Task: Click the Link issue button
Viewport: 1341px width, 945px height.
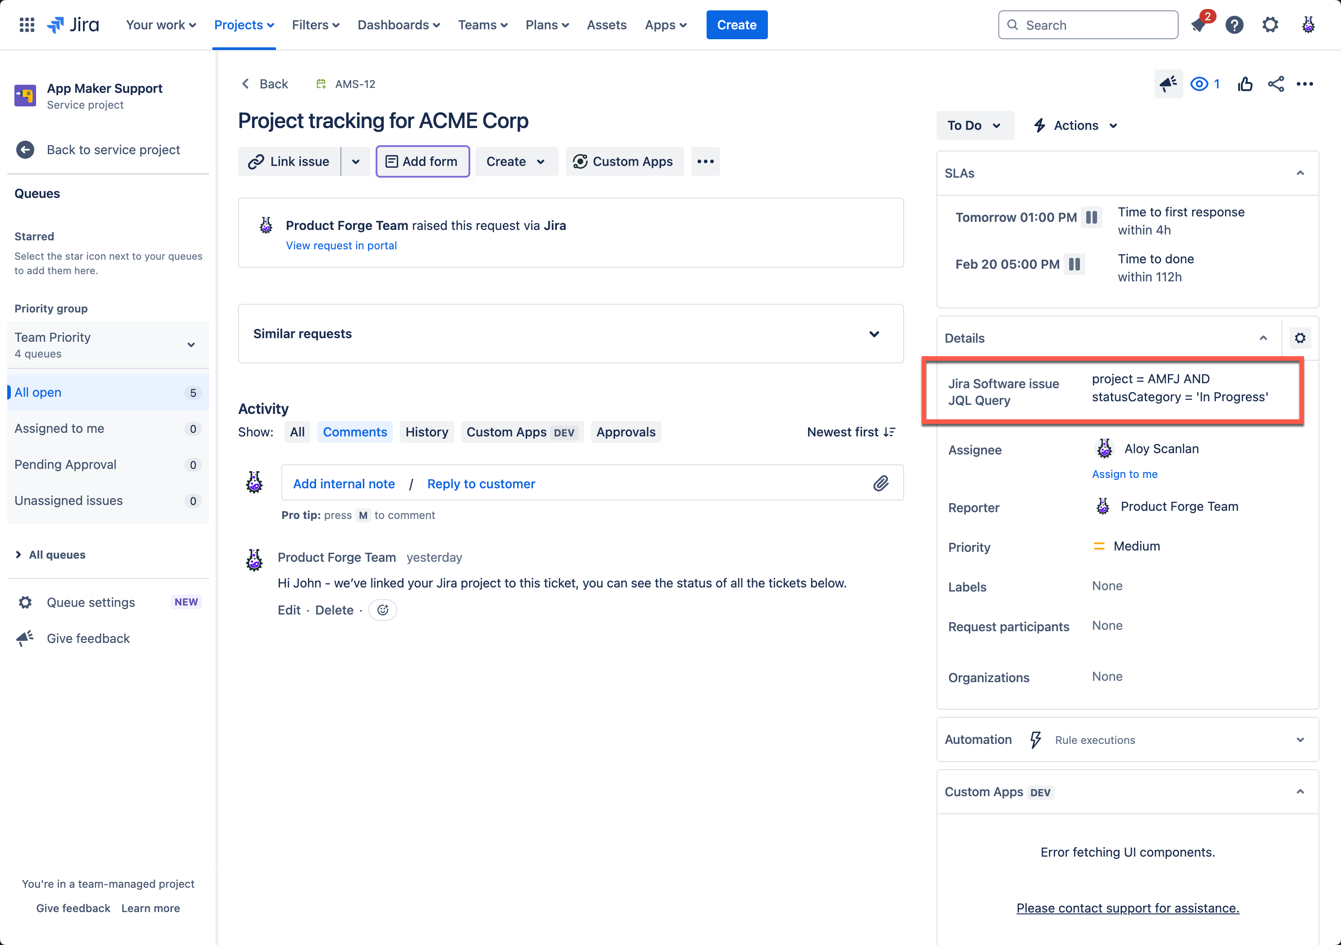Action: [x=289, y=162]
